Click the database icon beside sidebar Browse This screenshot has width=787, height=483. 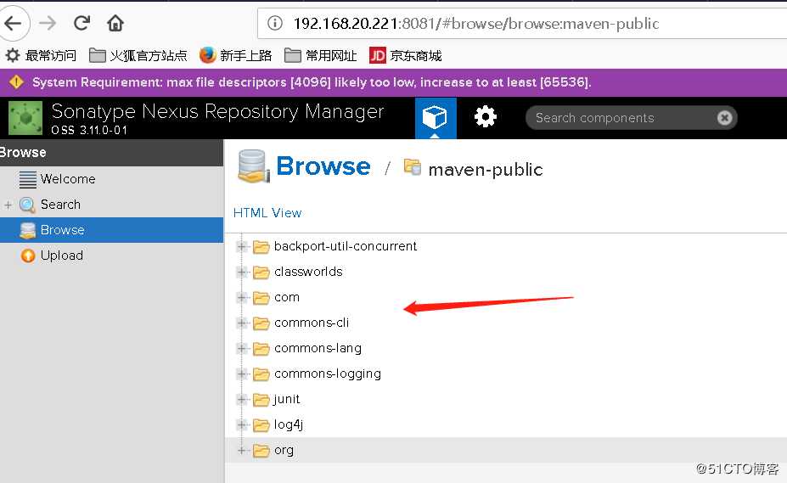[28, 230]
